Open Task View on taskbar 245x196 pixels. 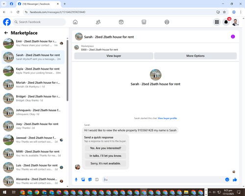pyautogui.click(x=14, y=192)
